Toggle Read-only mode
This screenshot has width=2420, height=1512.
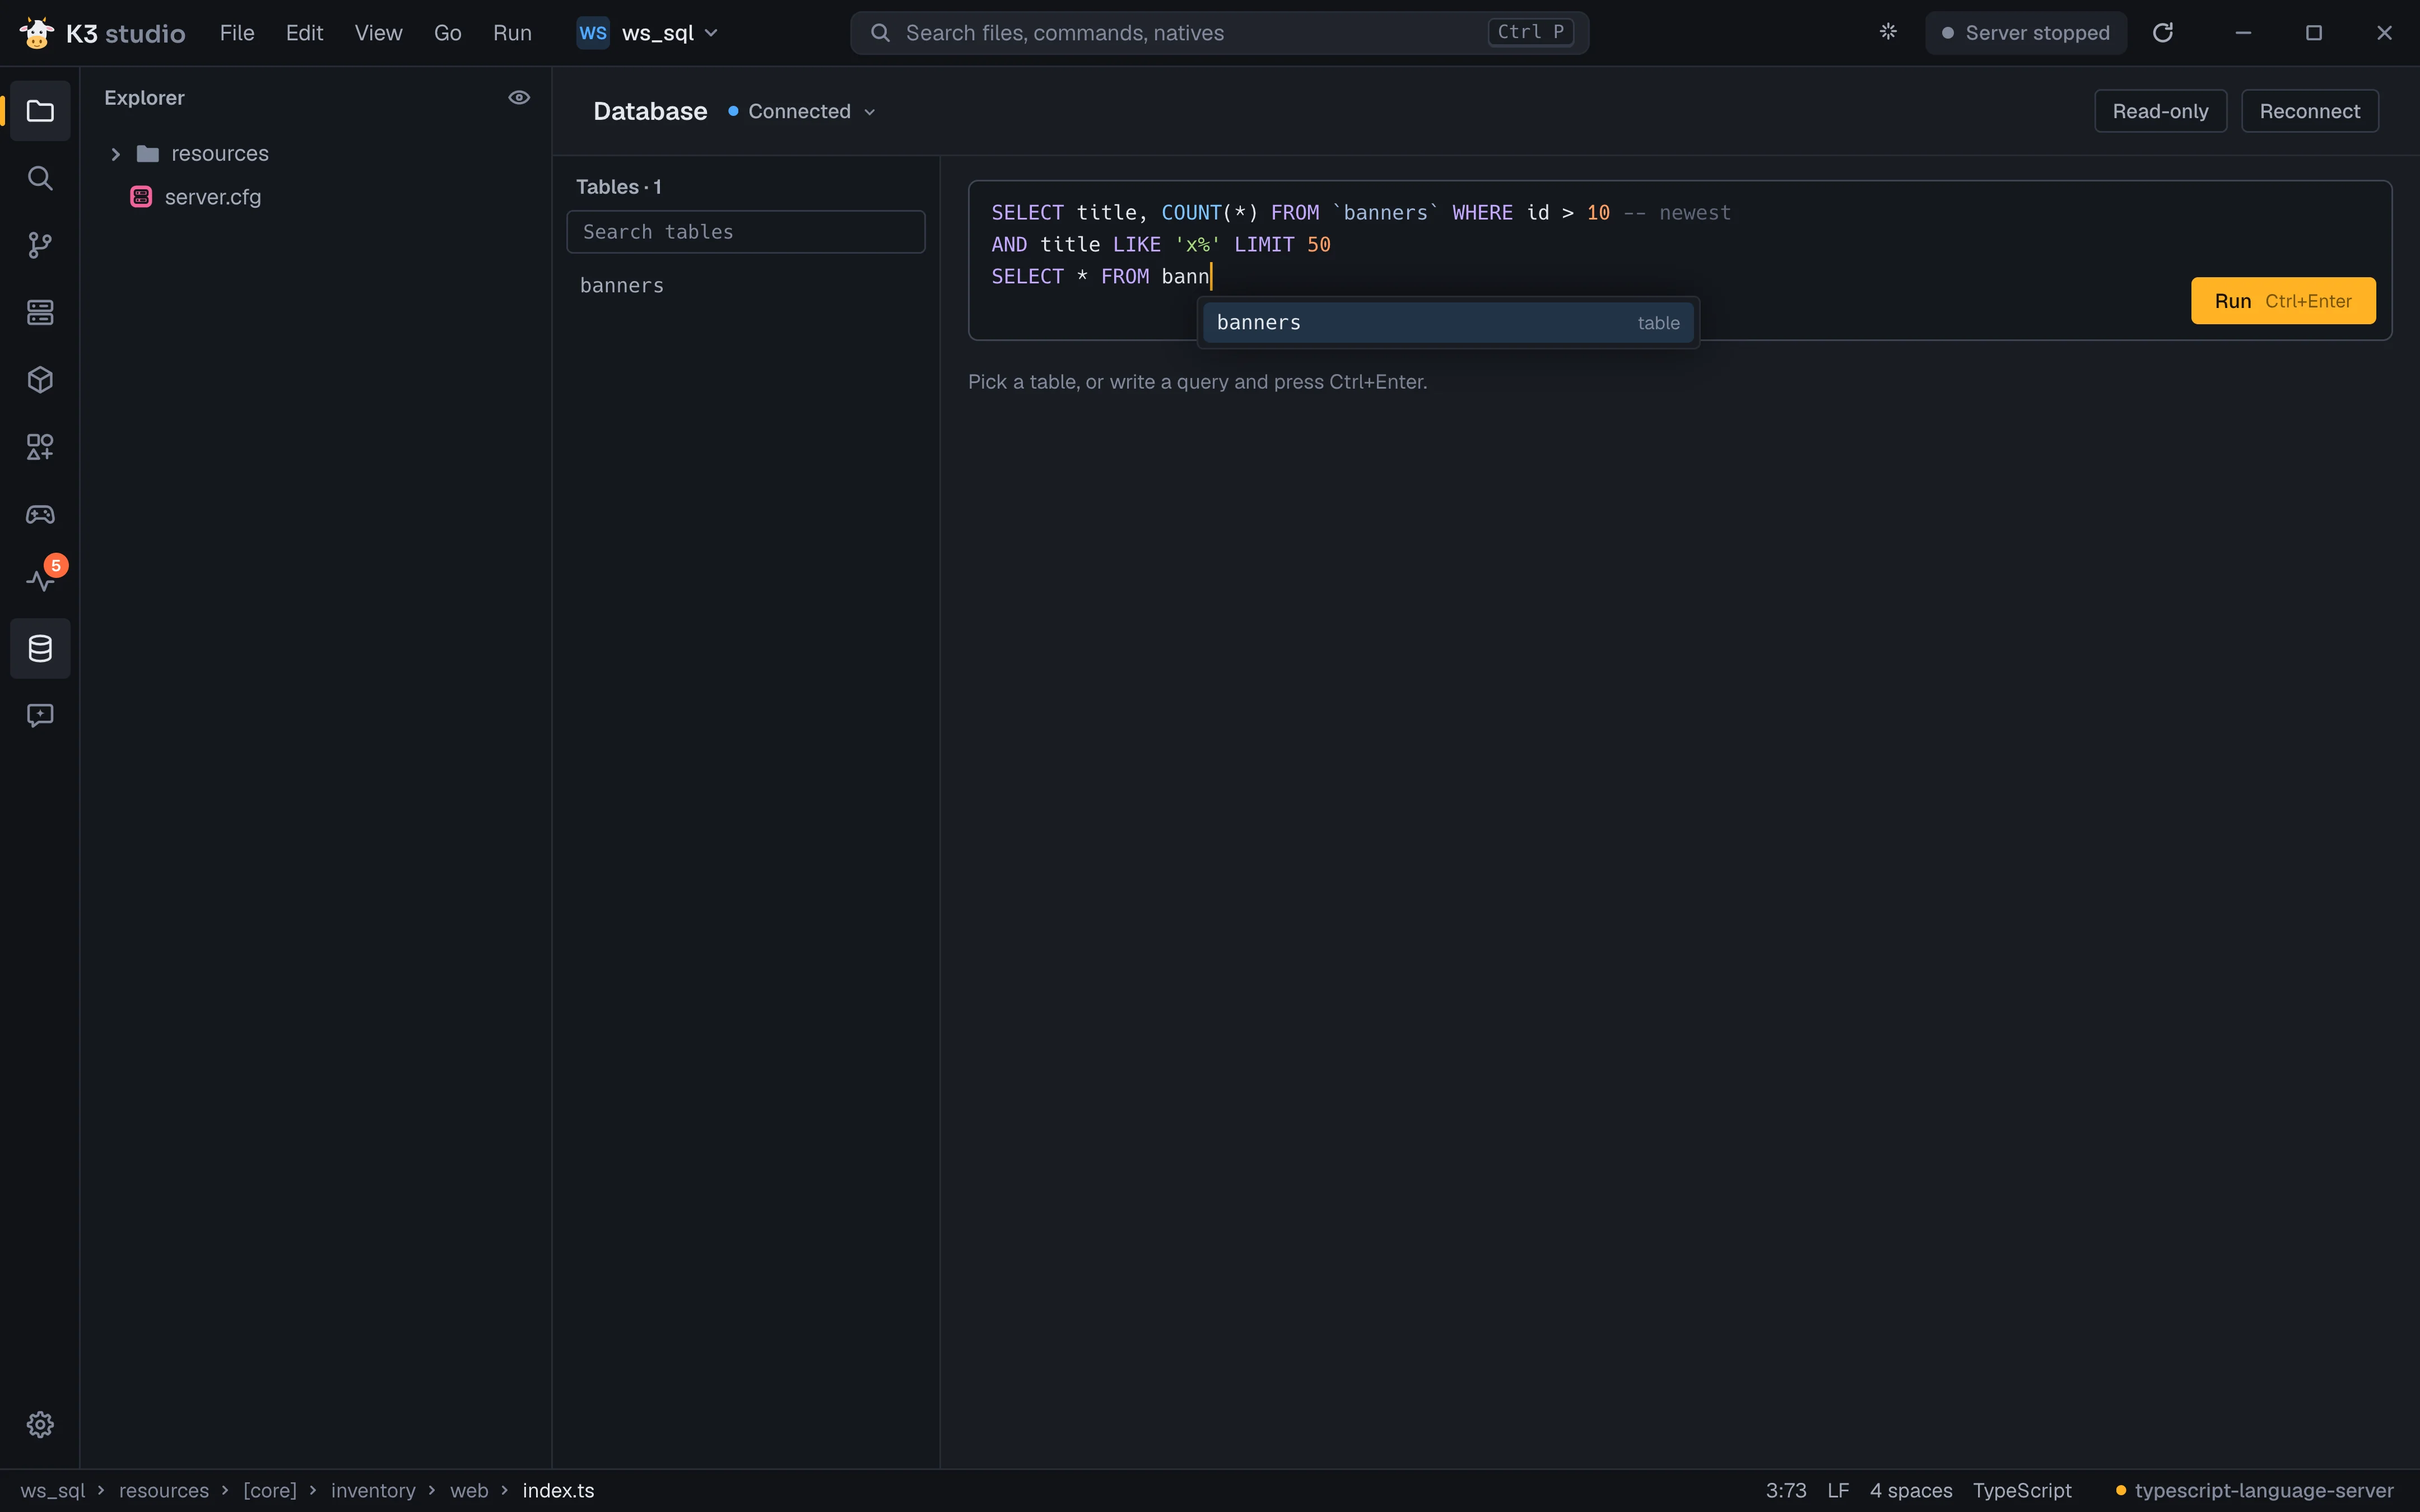[x=2160, y=111]
